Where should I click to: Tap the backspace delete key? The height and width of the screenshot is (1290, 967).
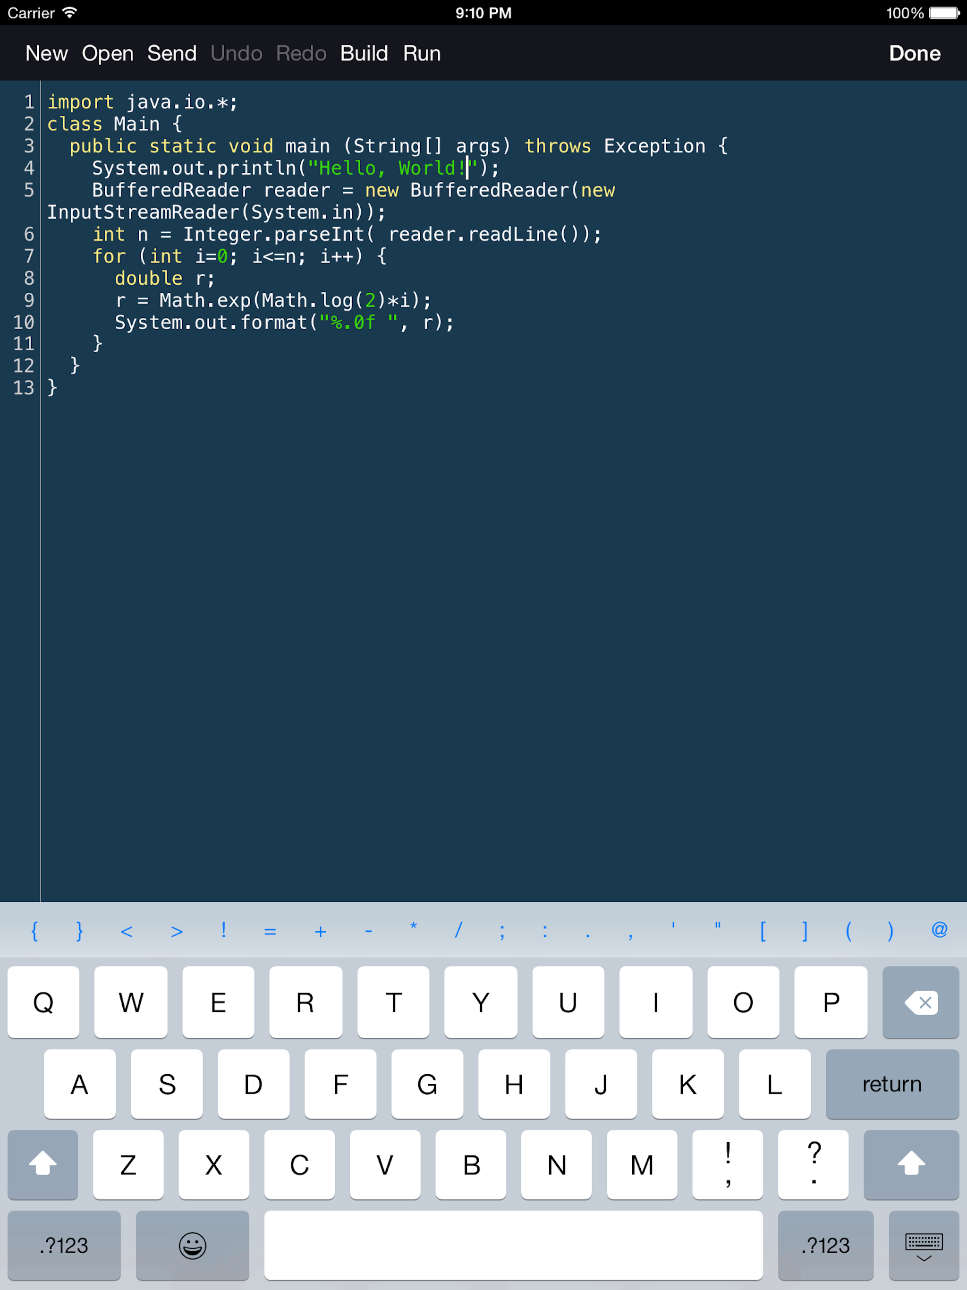click(920, 1002)
